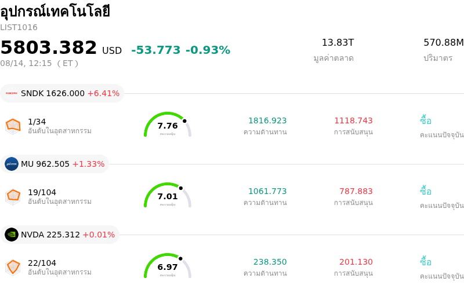Click the 13.83T market cap value

point(338,42)
